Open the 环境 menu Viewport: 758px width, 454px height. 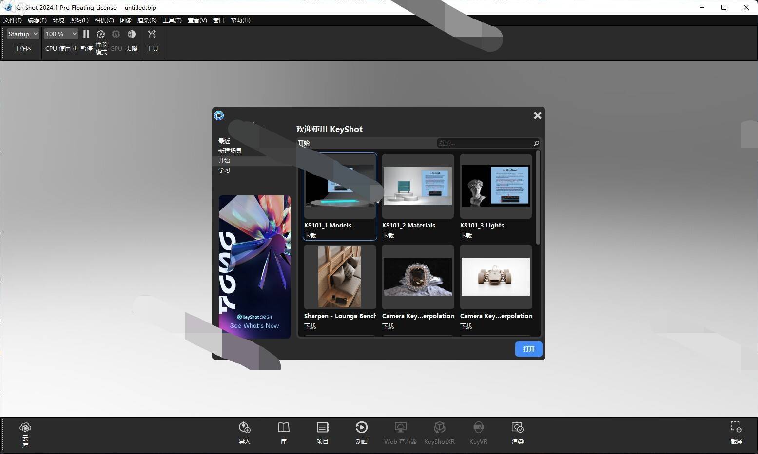tap(58, 20)
